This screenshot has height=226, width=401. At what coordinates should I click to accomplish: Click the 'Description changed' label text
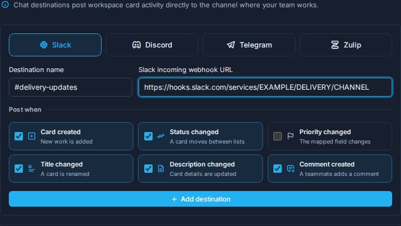[x=202, y=164]
